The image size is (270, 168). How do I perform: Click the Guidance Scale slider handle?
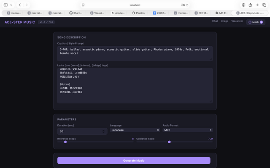pyautogui.click(x=169, y=142)
